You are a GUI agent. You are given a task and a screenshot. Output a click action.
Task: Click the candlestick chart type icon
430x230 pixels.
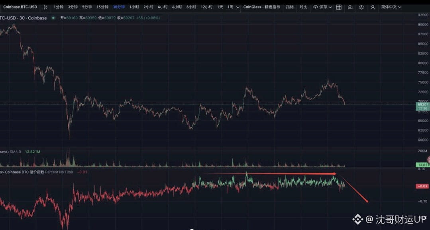pyautogui.click(x=45, y=7)
